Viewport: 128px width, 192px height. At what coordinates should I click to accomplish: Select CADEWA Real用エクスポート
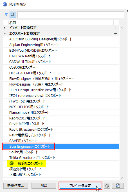[61, 56]
